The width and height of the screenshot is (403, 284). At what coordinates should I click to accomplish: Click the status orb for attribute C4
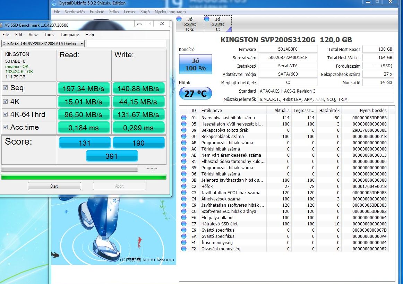click(x=184, y=199)
